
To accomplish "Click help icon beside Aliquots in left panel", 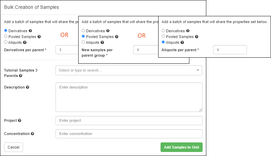I will (24, 42).
